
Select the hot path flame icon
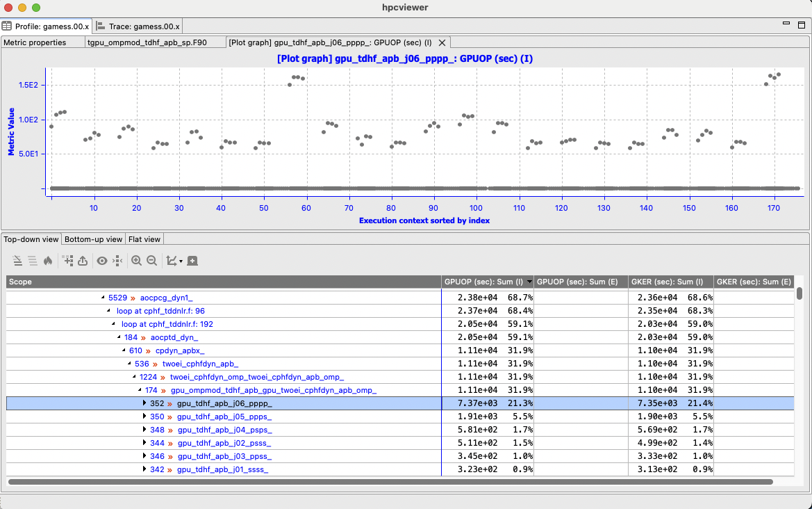pyautogui.click(x=48, y=261)
